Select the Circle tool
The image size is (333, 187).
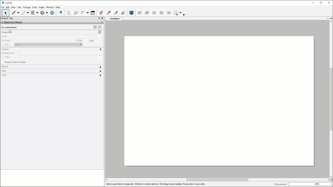pos(42,13)
